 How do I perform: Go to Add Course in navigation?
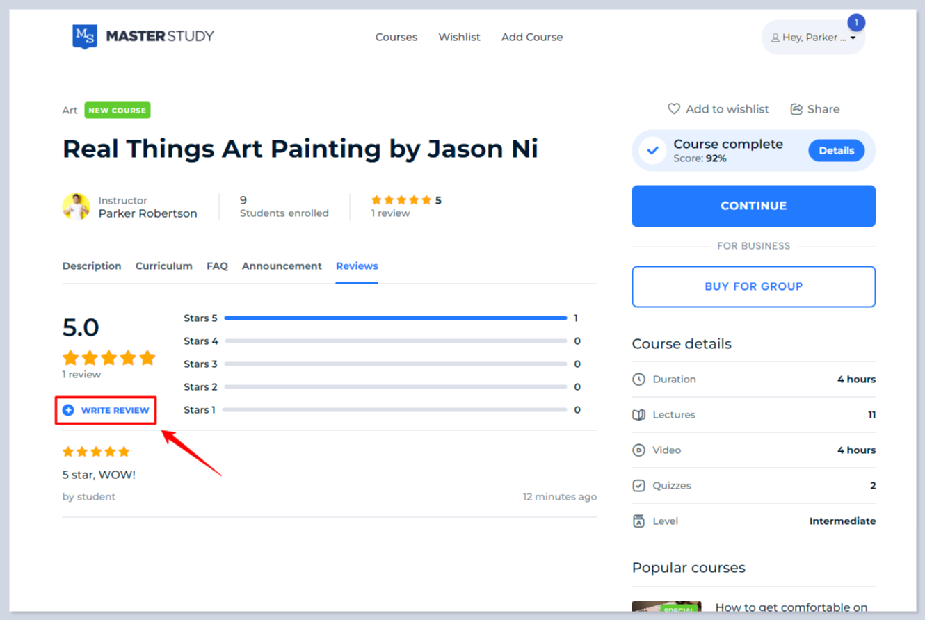532,38
